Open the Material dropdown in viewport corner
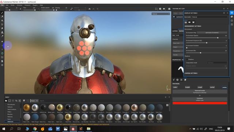Screen dimensions: 234x132 point(161,14)
